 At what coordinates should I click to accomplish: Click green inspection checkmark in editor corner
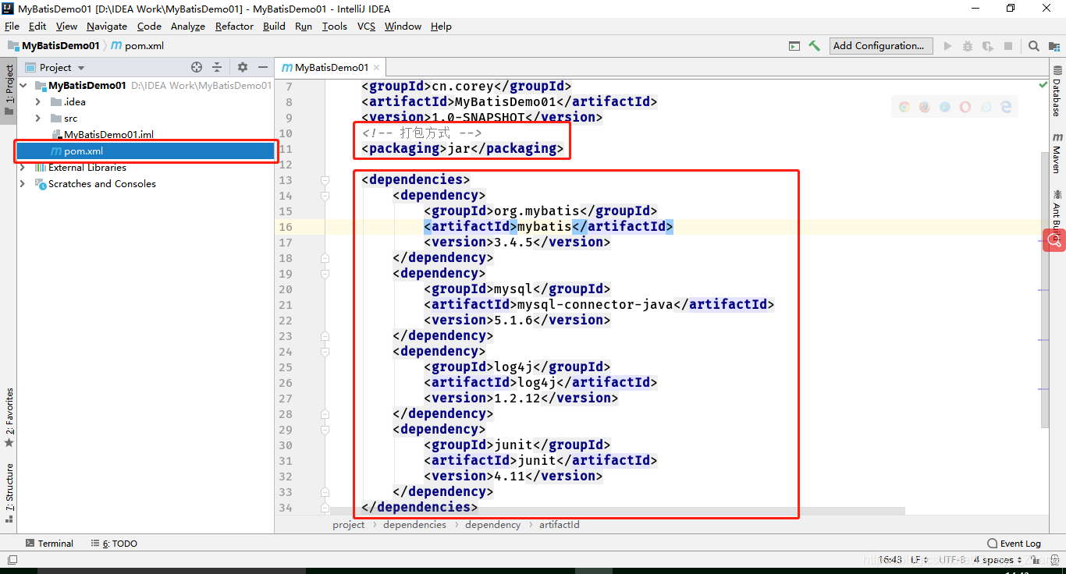tap(1043, 84)
